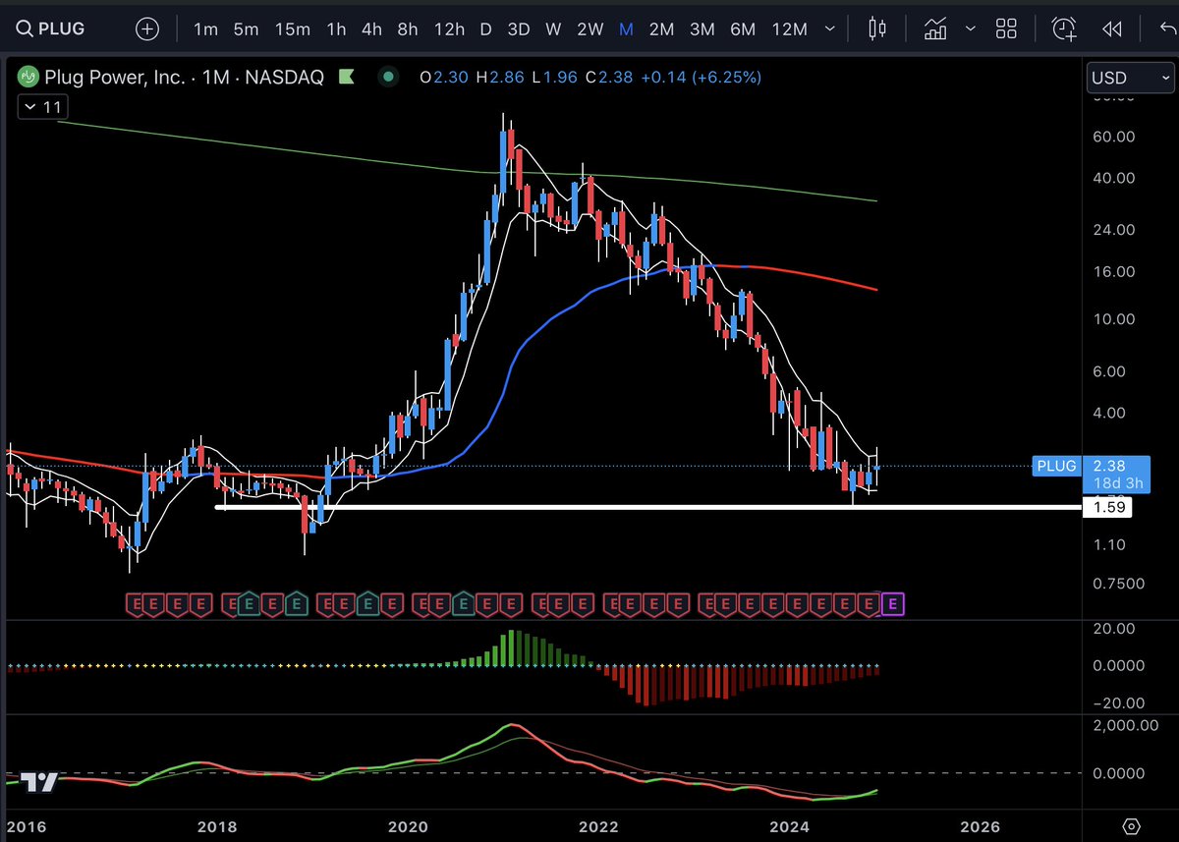Screen dimensions: 1179x842
Task: Switch to the 1h timeframe
Action: (x=336, y=28)
